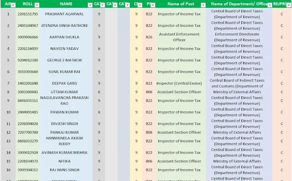Open the AIR column filter dropdown

(x=13, y=5)
